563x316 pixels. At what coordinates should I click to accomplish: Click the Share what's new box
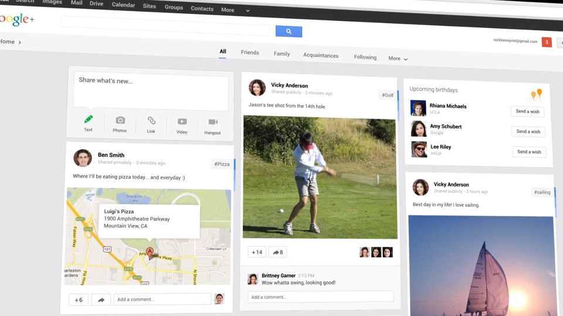pos(151,92)
